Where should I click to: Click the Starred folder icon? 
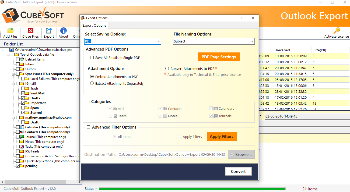[x=27, y=113]
